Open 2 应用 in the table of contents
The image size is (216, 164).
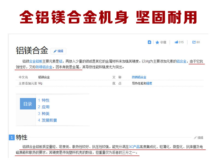point(44,107)
